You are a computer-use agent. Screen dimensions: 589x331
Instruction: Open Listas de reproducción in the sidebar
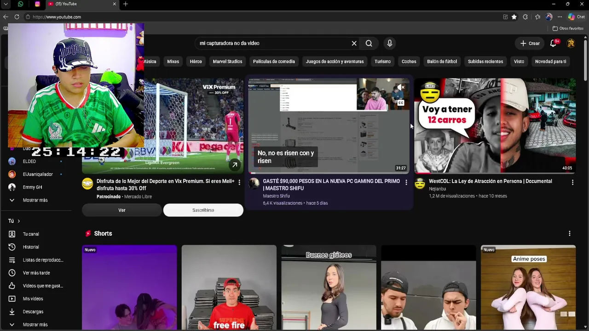(36, 260)
